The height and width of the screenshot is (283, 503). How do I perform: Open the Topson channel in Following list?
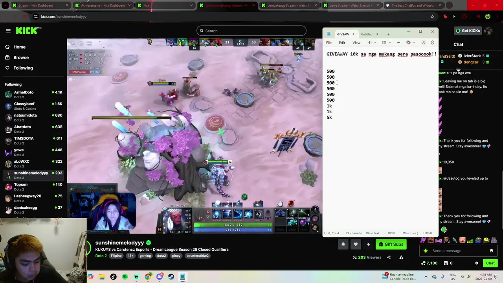click(33, 186)
